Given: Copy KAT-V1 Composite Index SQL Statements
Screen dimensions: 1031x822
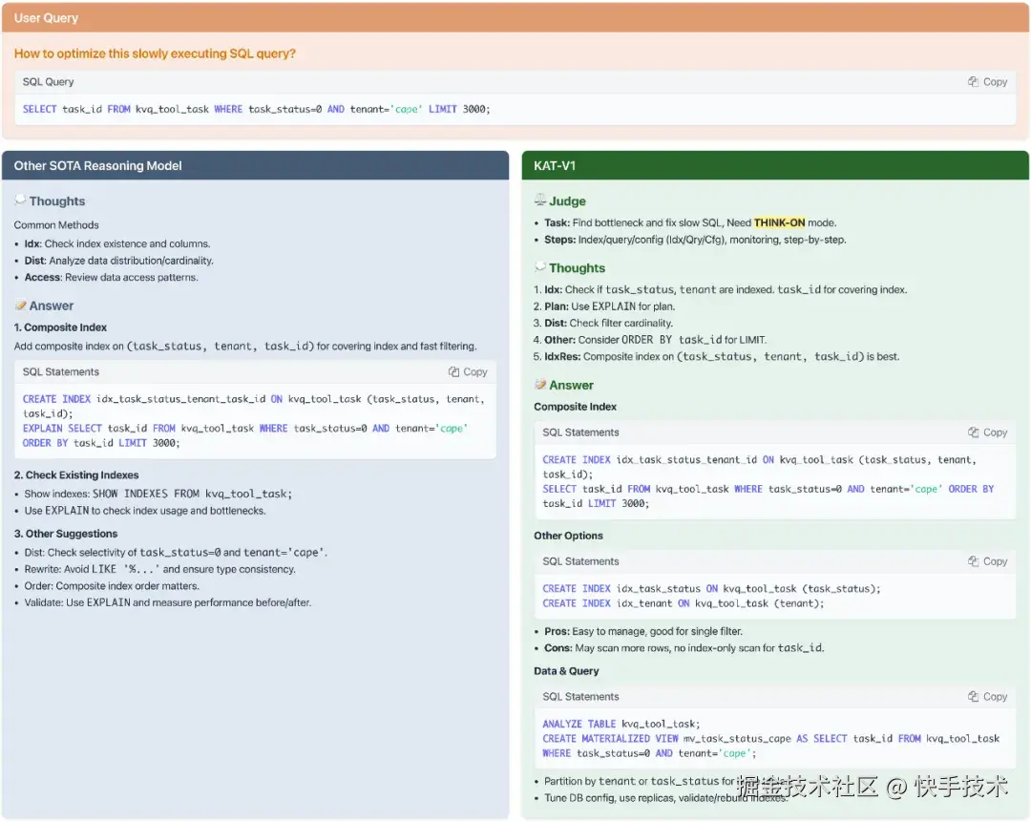Looking at the screenshot, I should click(988, 432).
